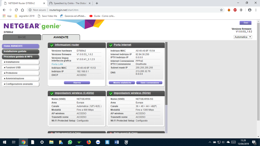Expand the Configurazione avanzata section
This screenshot has width=260, height=146.
pyautogui.click(x=21, y=84)
